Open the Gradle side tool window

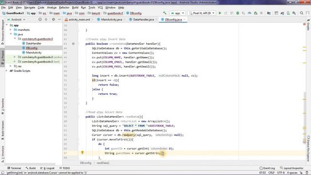click(x=308, y=25)
